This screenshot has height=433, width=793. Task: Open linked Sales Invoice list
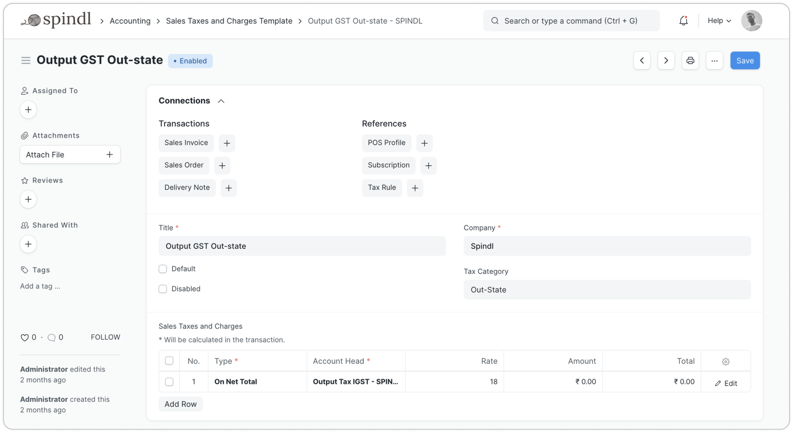pyautogui.click(x=186, y=143)
